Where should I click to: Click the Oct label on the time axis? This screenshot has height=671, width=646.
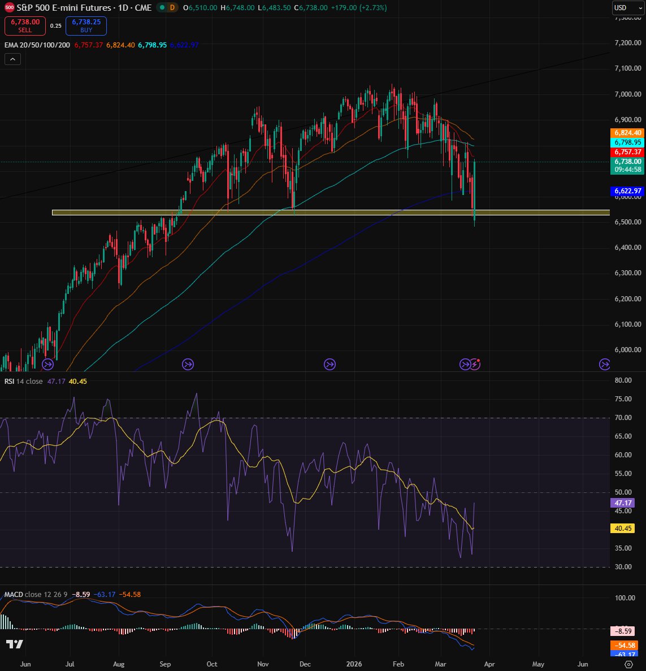point(212,664)
